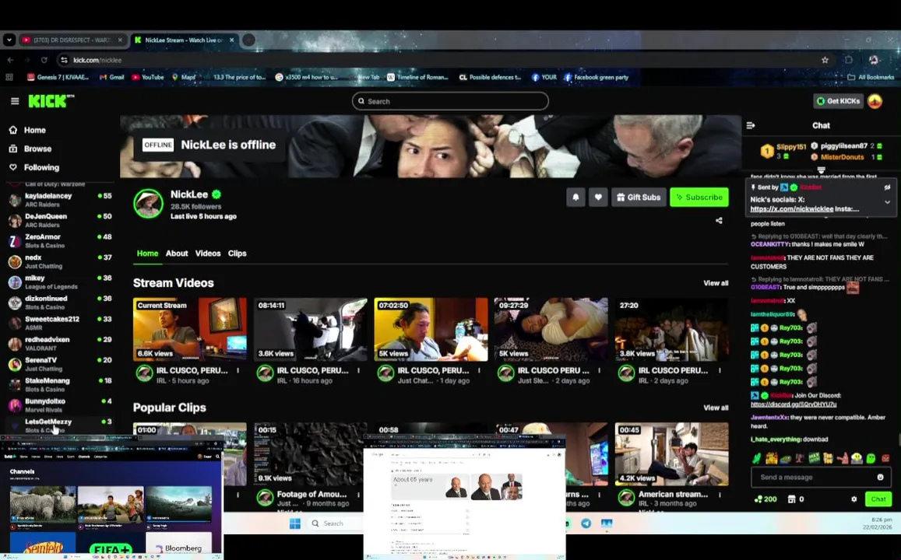Open the Telegram taskbar icon
The image size is (901, 560).
586,523
